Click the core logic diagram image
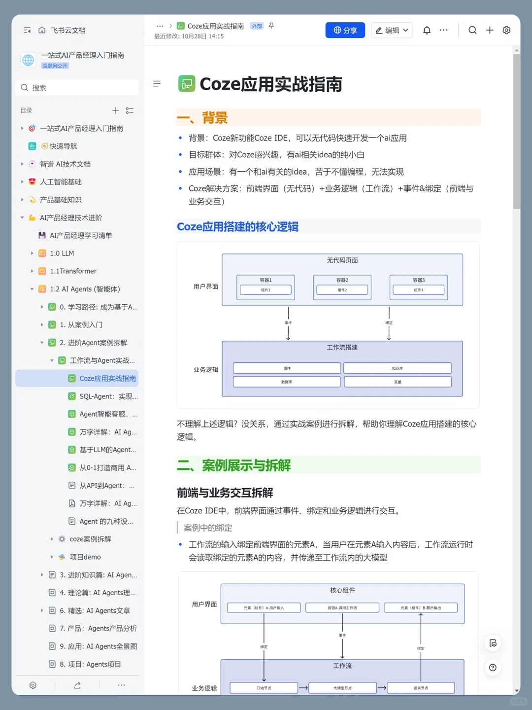This screenshot has height=710, width=532. click(328, 325)
